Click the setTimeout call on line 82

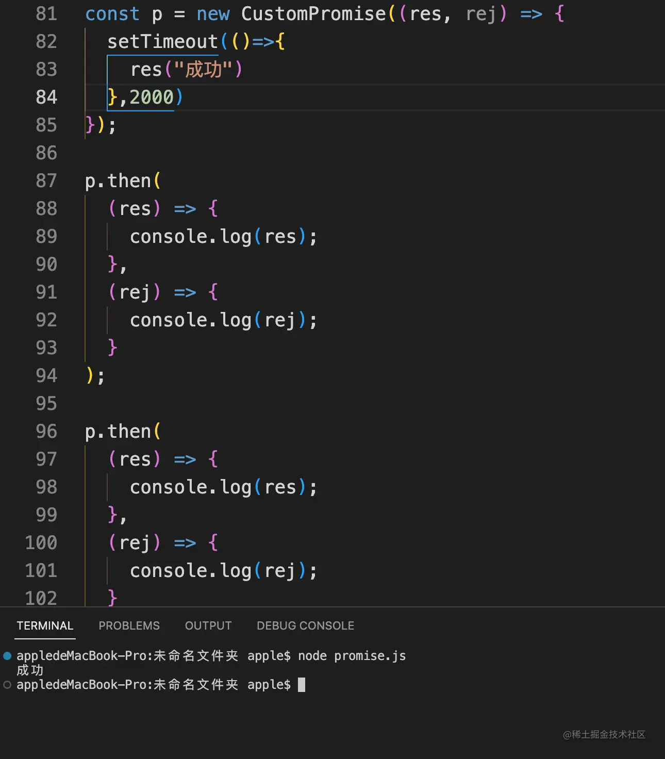click(162, 41)
